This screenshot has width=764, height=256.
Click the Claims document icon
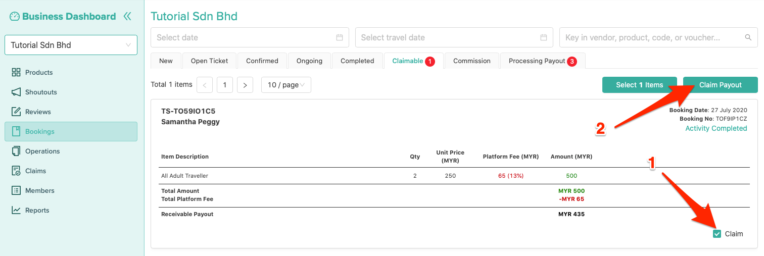(16, 171)
